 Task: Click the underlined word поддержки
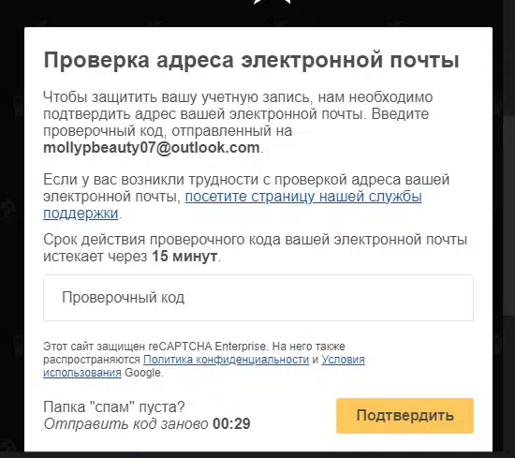point(81,214)
